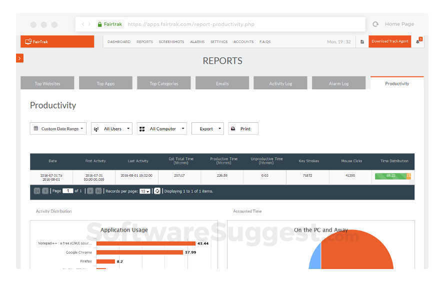Viewport: 445px width, 281px height.
Task: Sort by Productive Time column
Action: point(223,161)
